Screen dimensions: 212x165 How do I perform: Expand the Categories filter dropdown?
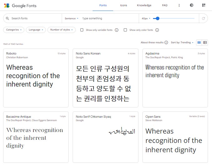coord(14,30)
